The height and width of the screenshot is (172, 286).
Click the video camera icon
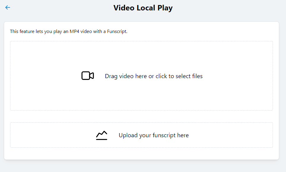tap(88, 75)
